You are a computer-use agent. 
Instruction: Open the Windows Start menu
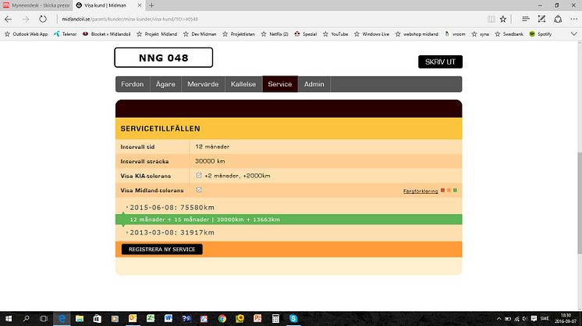tap(8, 318)
